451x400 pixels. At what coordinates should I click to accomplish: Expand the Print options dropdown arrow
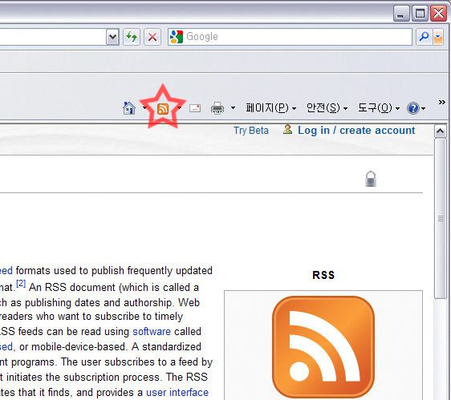point(233,108)
